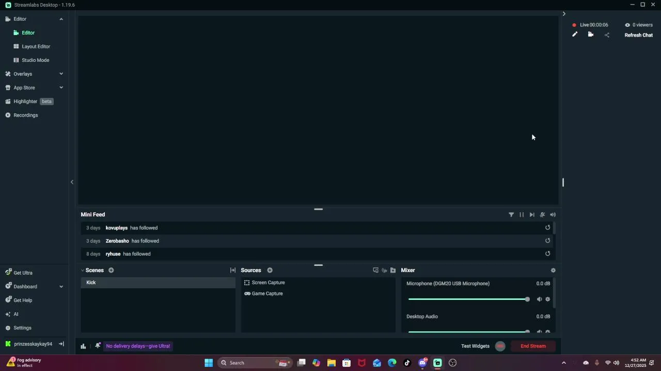Click the audio source icon in Sources header
The image size is (661, 371).
tap(384, 270)
